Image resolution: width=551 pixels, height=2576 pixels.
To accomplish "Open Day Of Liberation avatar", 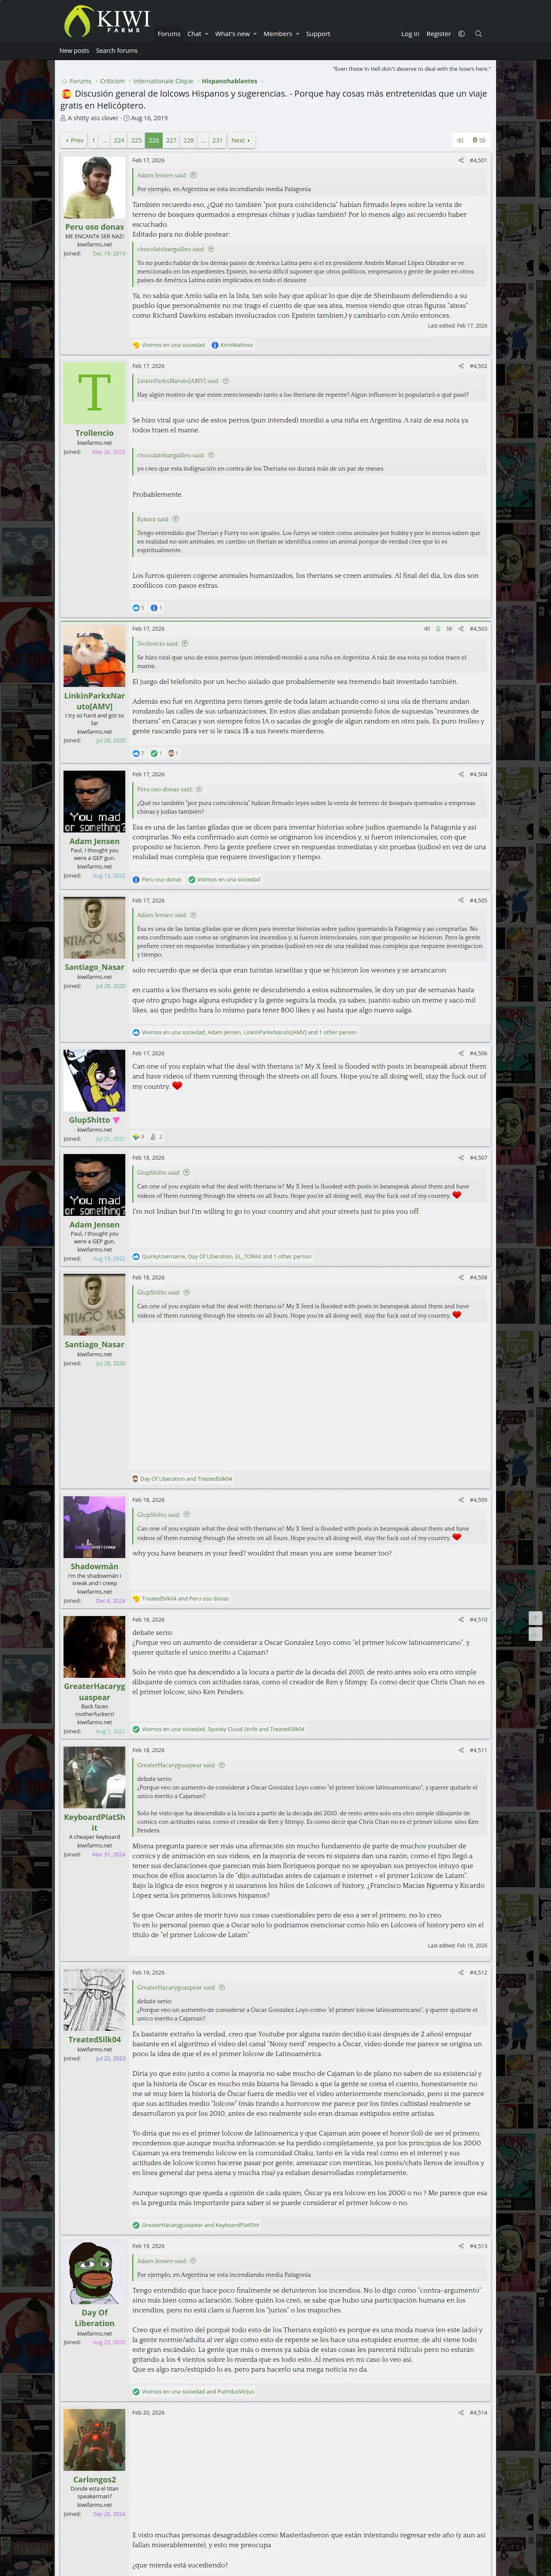I will [x=94, y=2273].
